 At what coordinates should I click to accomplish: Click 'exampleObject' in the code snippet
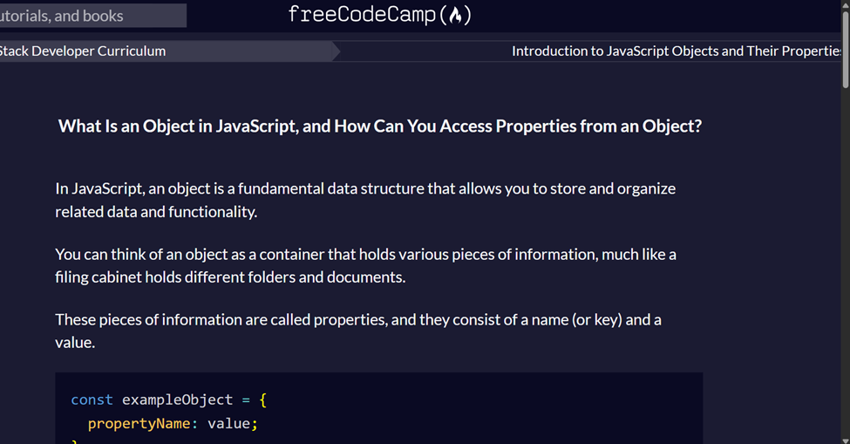coord(177,400)
